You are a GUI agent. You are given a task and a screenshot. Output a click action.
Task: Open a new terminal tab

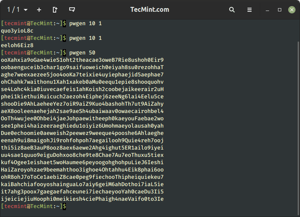tap(39, 10)
